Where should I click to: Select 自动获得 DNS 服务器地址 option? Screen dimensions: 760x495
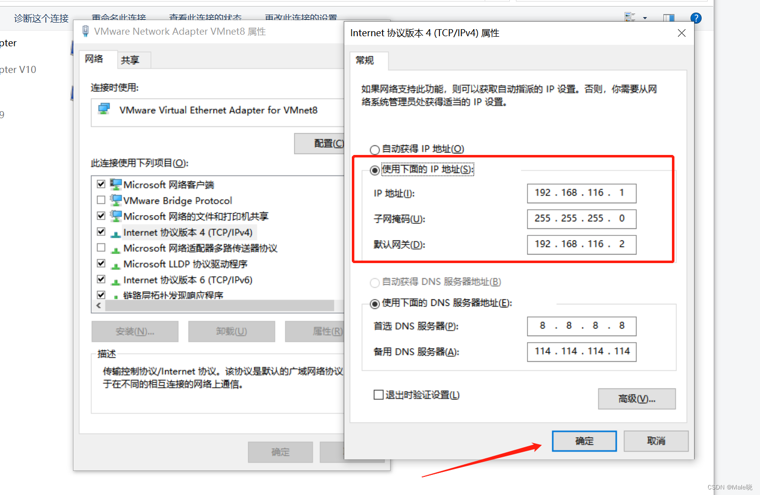coord(374,282)
